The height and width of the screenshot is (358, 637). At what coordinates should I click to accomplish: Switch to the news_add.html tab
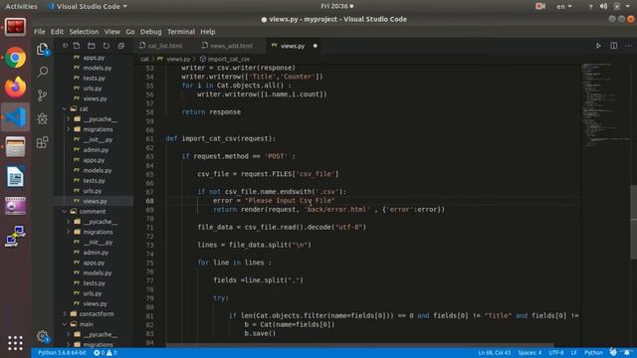point(231,46)
